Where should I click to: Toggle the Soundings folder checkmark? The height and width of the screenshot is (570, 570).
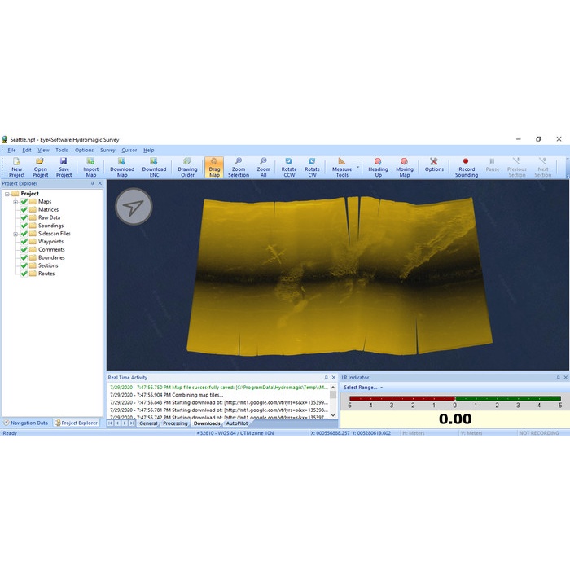tap(24, 226)
